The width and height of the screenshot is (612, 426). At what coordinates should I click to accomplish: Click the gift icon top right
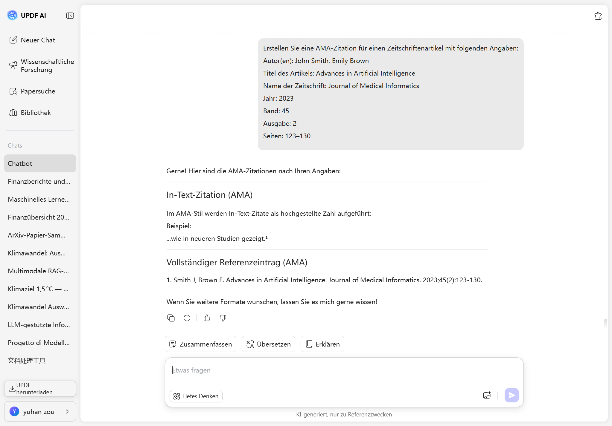click(598, 16)
